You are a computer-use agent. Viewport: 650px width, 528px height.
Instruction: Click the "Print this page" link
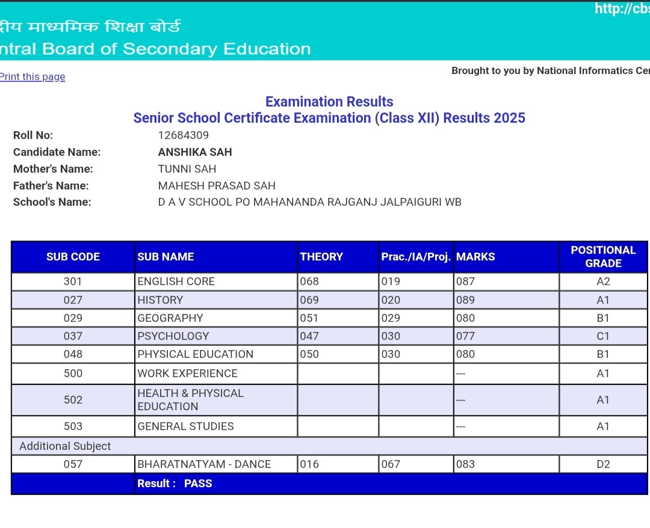tap(32, 77)
